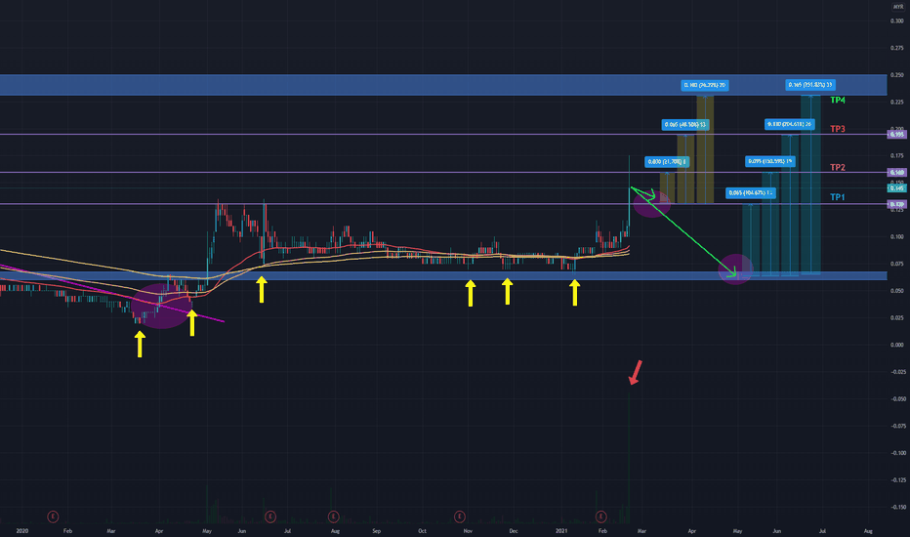Click the earnings E marker above Feb 2021

[x=601, y=516]
